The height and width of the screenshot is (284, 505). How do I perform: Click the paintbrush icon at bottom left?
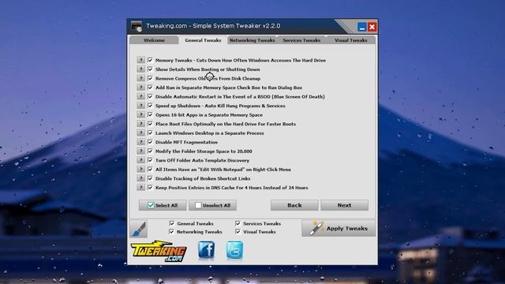click(x=139, y=229)
